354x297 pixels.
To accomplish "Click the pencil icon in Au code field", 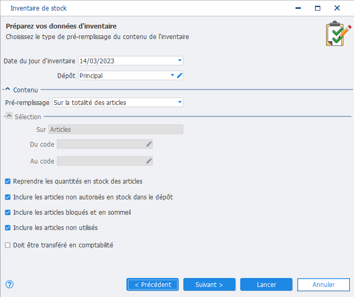I will pyautogui.click(x=149, y=161).
